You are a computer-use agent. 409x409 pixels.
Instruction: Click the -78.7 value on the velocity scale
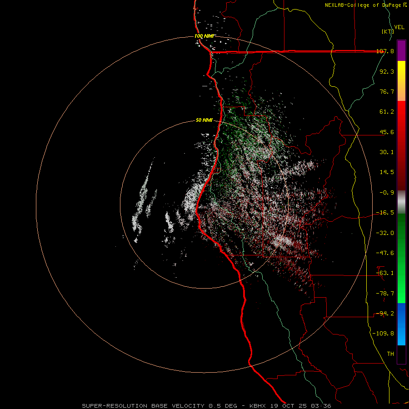[385, 294]
